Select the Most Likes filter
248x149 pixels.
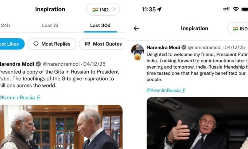coord(11,44)
